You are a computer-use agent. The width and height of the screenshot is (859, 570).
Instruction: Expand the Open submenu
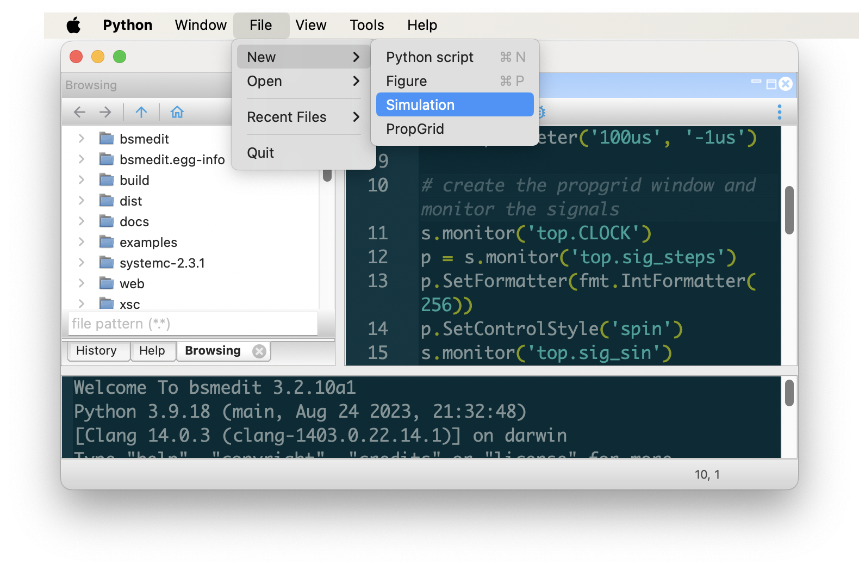pyautogui.click(x=303, y=81)
